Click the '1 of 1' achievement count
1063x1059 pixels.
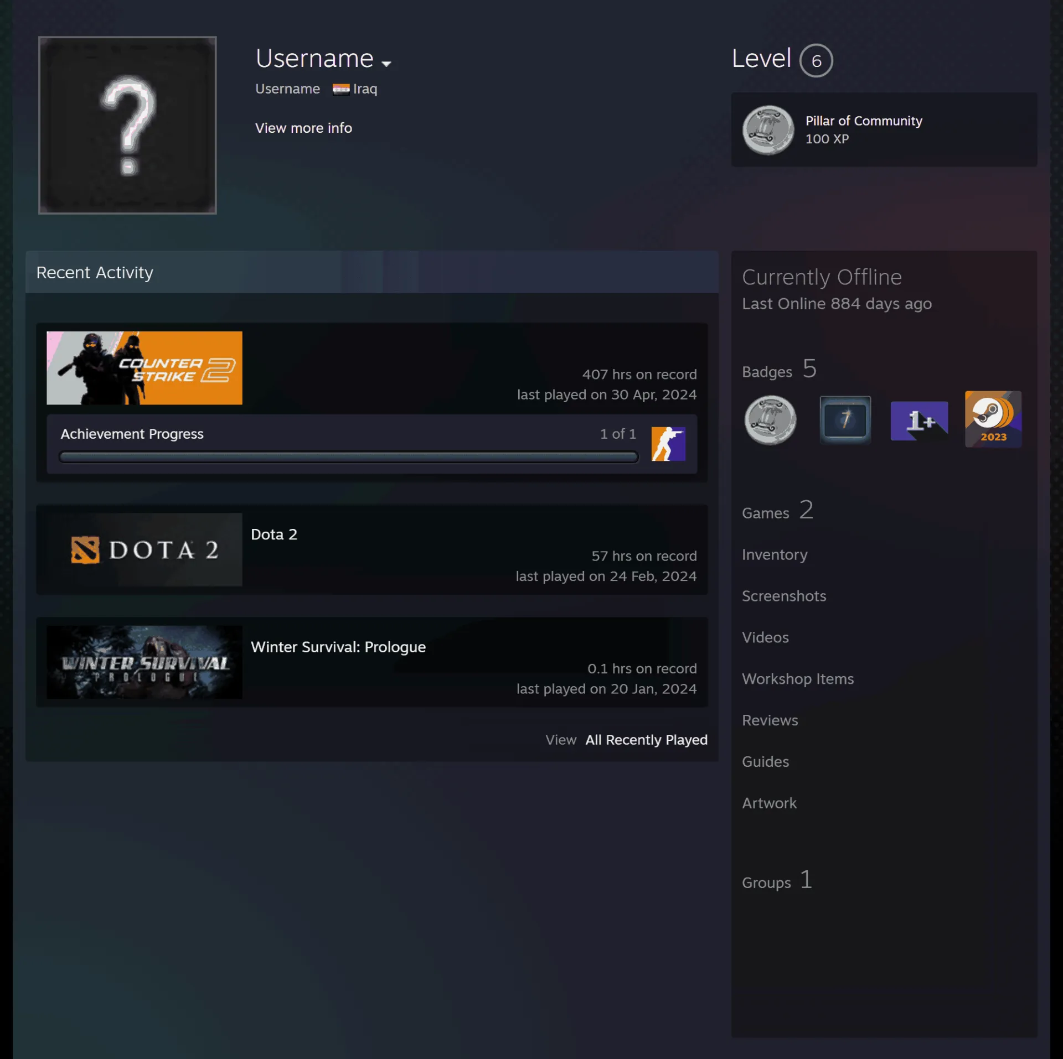tap(618, 434)
